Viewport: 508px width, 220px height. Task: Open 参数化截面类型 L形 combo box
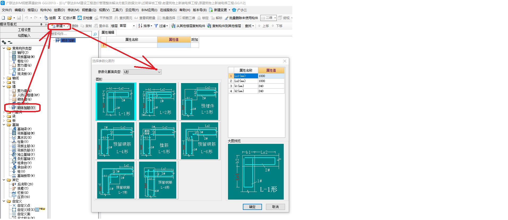142,72
